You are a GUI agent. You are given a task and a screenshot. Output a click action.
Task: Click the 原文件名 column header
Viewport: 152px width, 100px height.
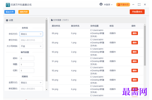pyautogui.click(x=56, y=26)
